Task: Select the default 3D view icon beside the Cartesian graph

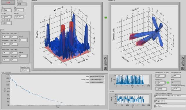Action: tap(105, 68)
